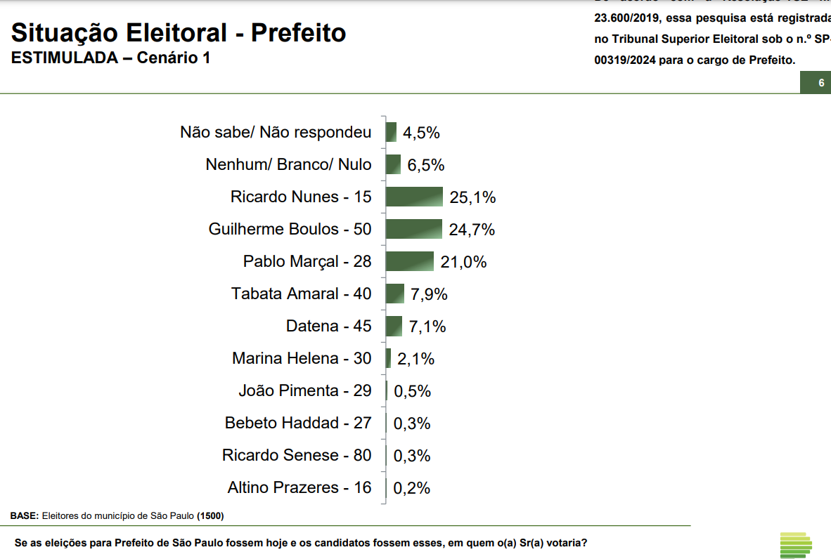Click the Marina Helena bar

click(x=388, y=358)
